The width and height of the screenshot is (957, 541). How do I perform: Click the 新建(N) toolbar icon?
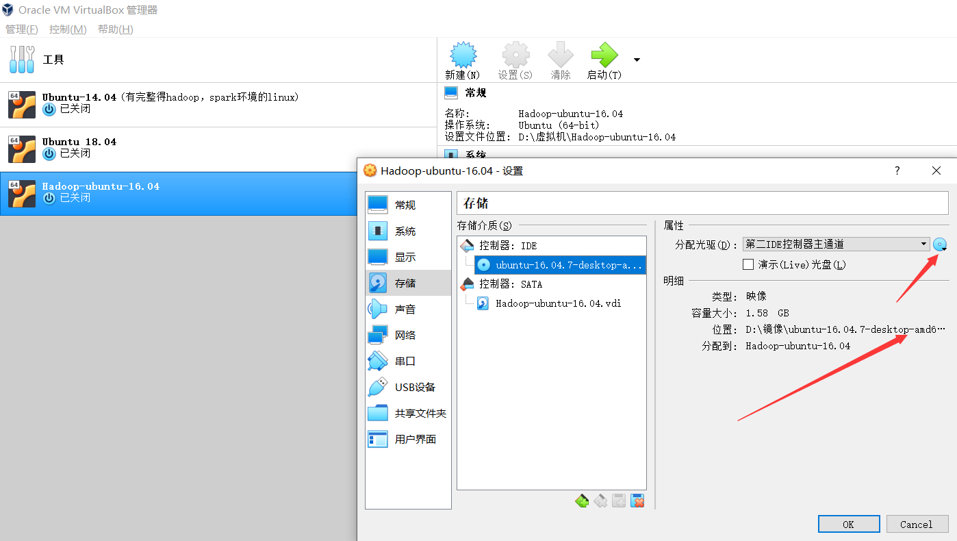[x=463, y=55]
